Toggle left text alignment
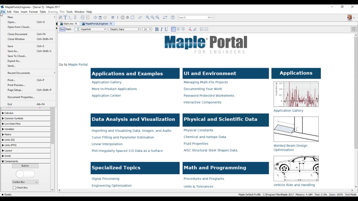Viewport: 358px width, 201px height. pos(173,29)
